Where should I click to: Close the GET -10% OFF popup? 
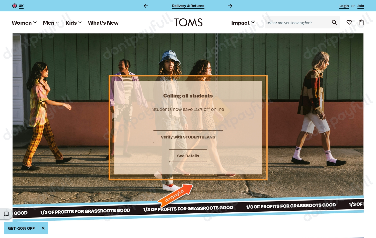pos(43,228)
